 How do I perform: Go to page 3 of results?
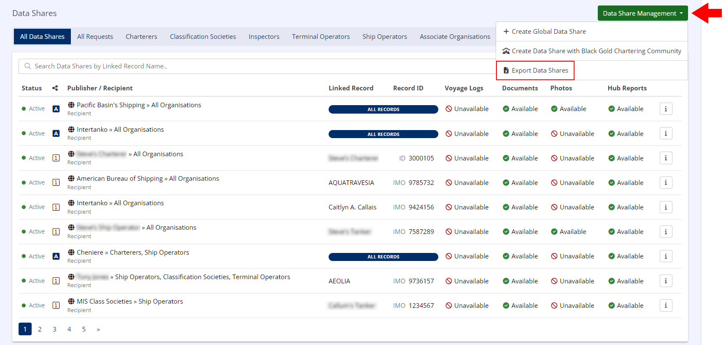point(54,329)
